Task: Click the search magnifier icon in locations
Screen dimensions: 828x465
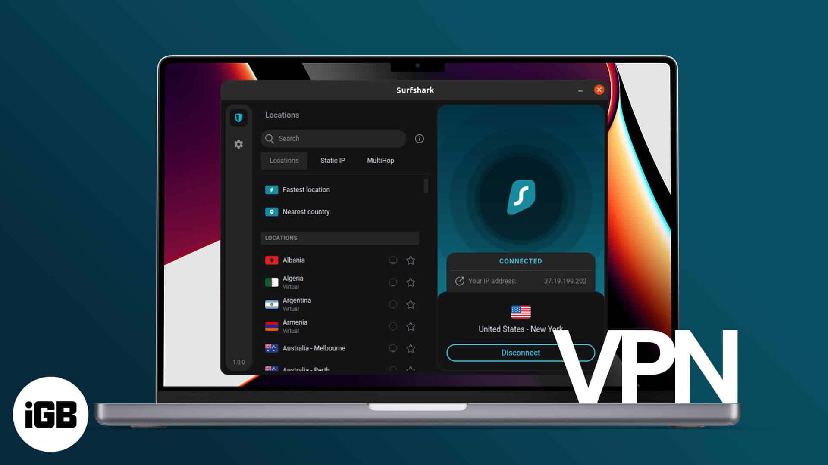Action: coord(270,138)
